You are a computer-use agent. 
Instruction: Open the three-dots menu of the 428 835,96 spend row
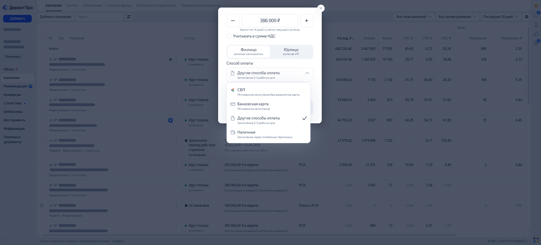point(176,59)
